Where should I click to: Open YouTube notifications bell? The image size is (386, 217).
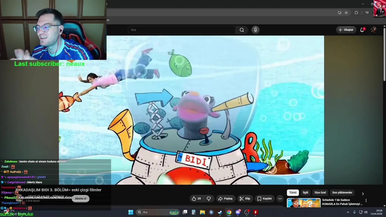coord(362,30)
